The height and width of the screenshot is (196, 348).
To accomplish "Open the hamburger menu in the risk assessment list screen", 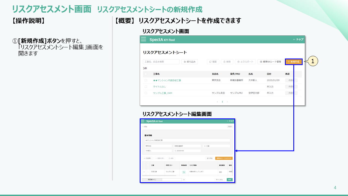I will (144, 39).
